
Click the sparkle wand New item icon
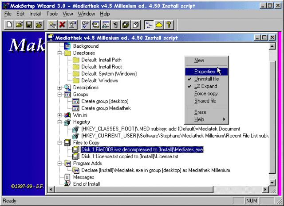tap(52, 24)
